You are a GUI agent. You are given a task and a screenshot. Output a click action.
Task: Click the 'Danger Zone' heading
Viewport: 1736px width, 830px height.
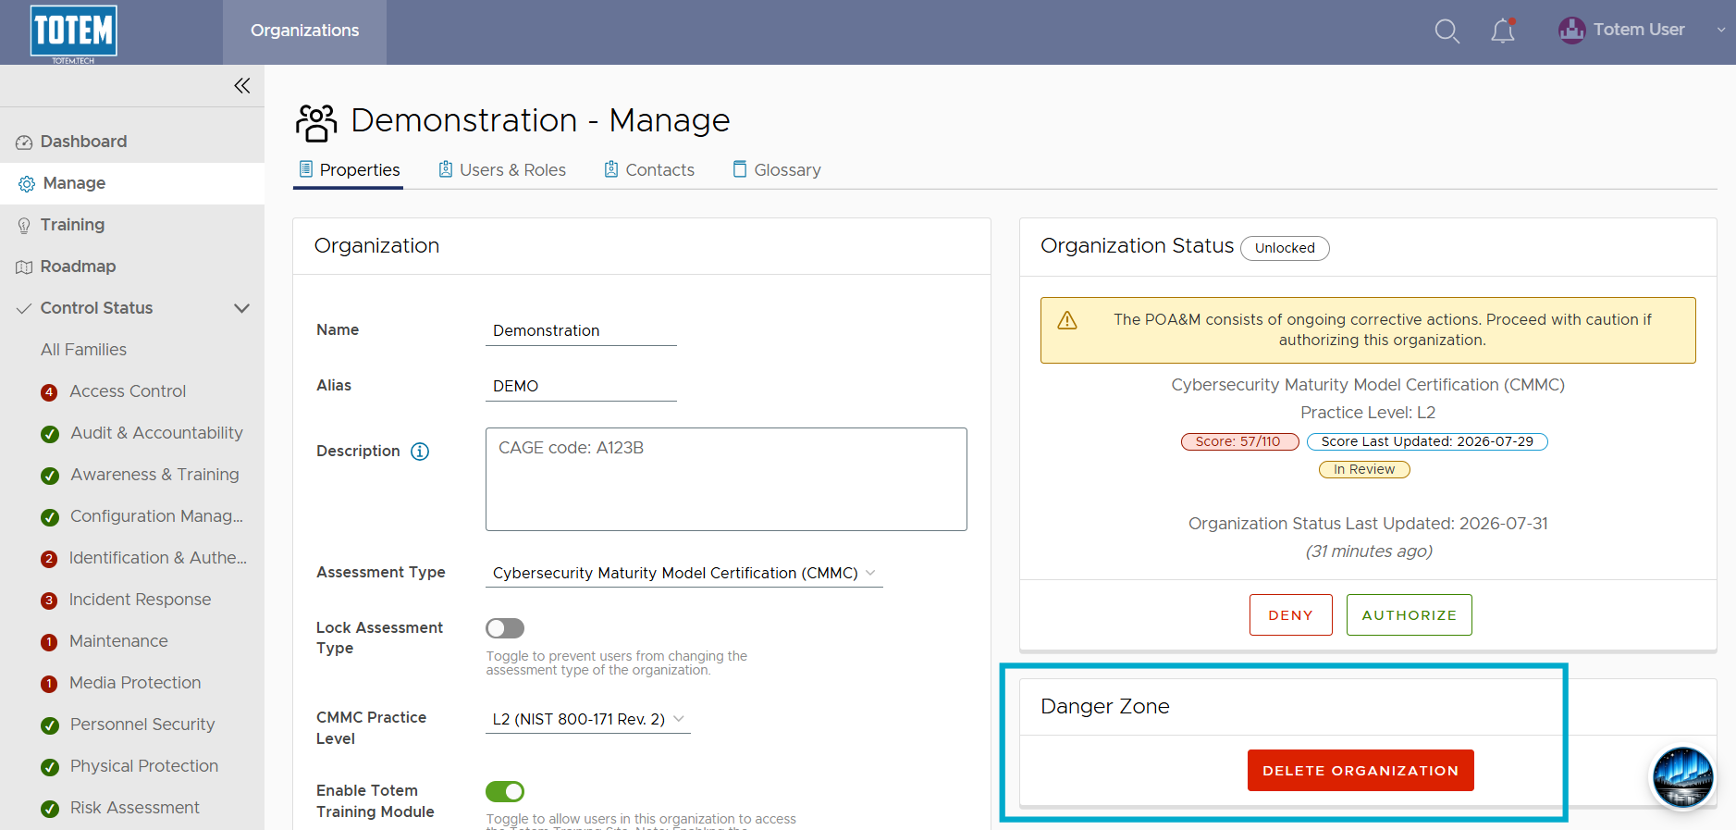1105,707
